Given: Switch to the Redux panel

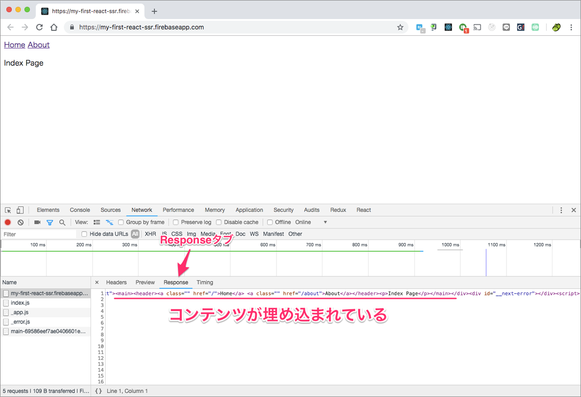Looking at the screenshot, I should point(338,210).
